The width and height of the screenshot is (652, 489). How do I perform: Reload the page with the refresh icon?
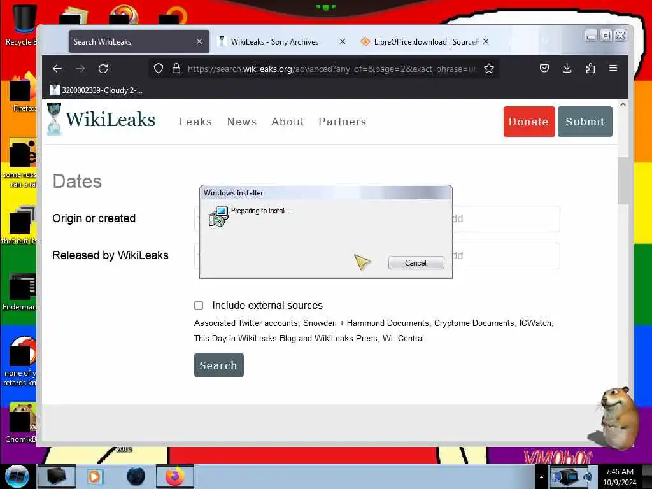103,69
